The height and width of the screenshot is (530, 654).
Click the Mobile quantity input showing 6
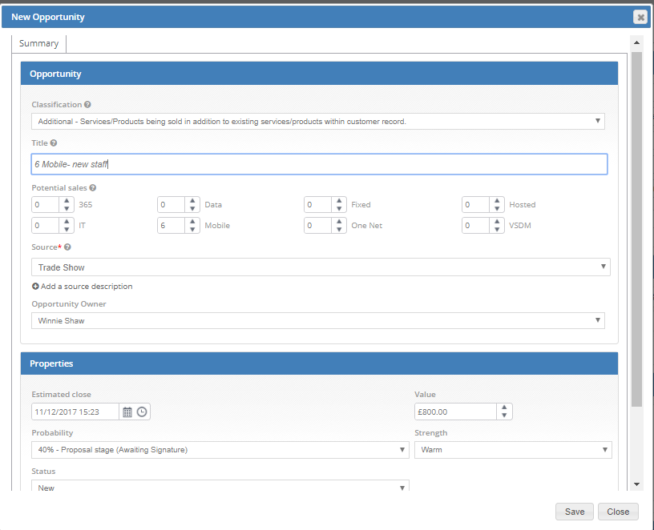[172, 226]
